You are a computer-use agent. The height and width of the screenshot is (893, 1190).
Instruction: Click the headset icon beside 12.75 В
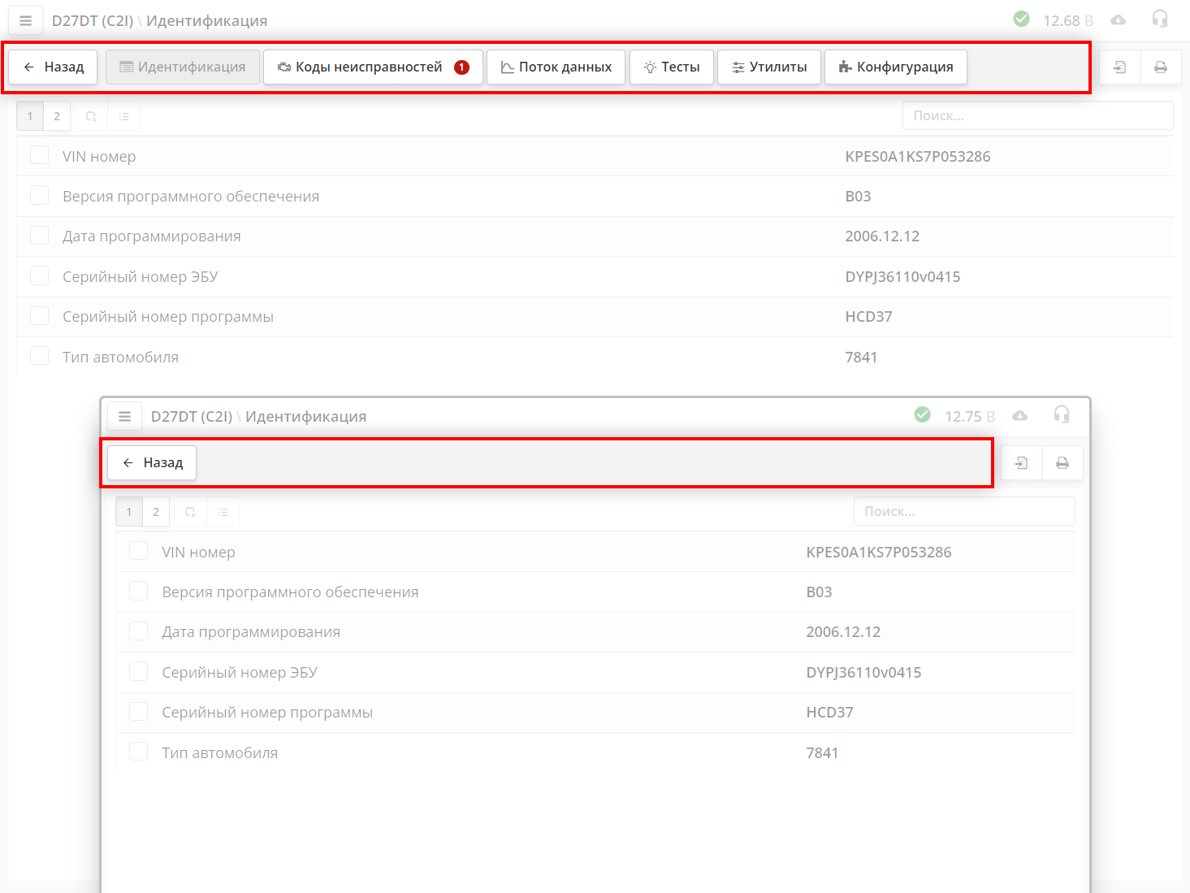click(x=1061, y=415)
